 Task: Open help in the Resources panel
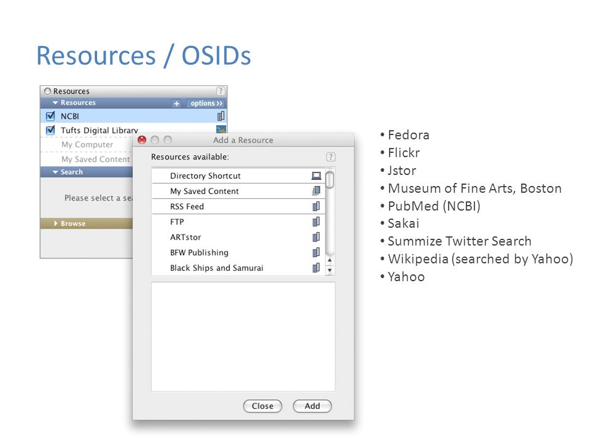pos(221,91)
